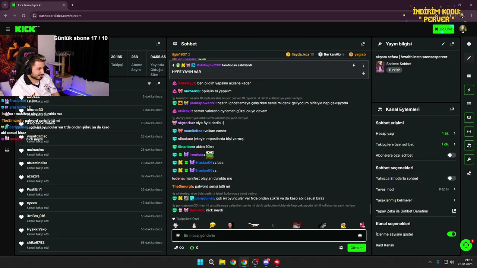Open the browser tab list dropdown

(x=5, y=5)
